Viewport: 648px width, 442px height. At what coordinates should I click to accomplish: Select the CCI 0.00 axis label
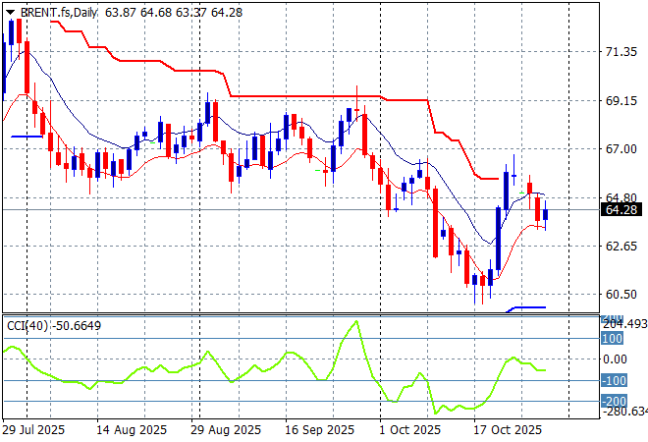[615, 359]
